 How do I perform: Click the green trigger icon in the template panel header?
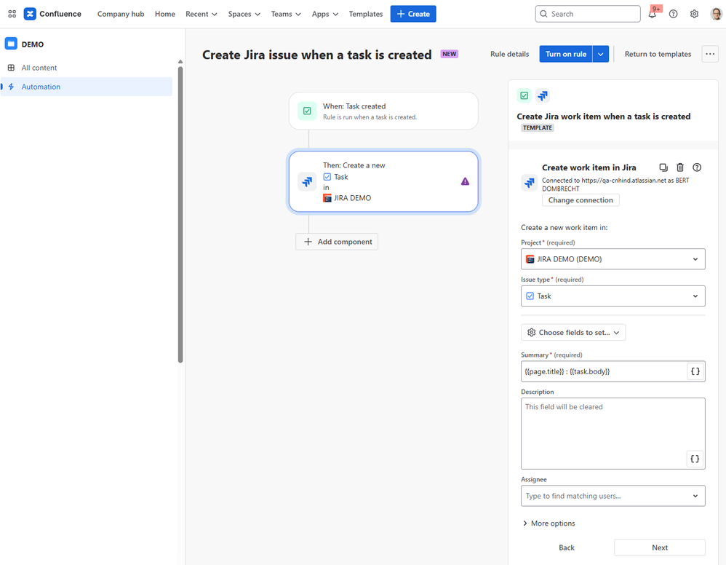click(x=524, y=95)
